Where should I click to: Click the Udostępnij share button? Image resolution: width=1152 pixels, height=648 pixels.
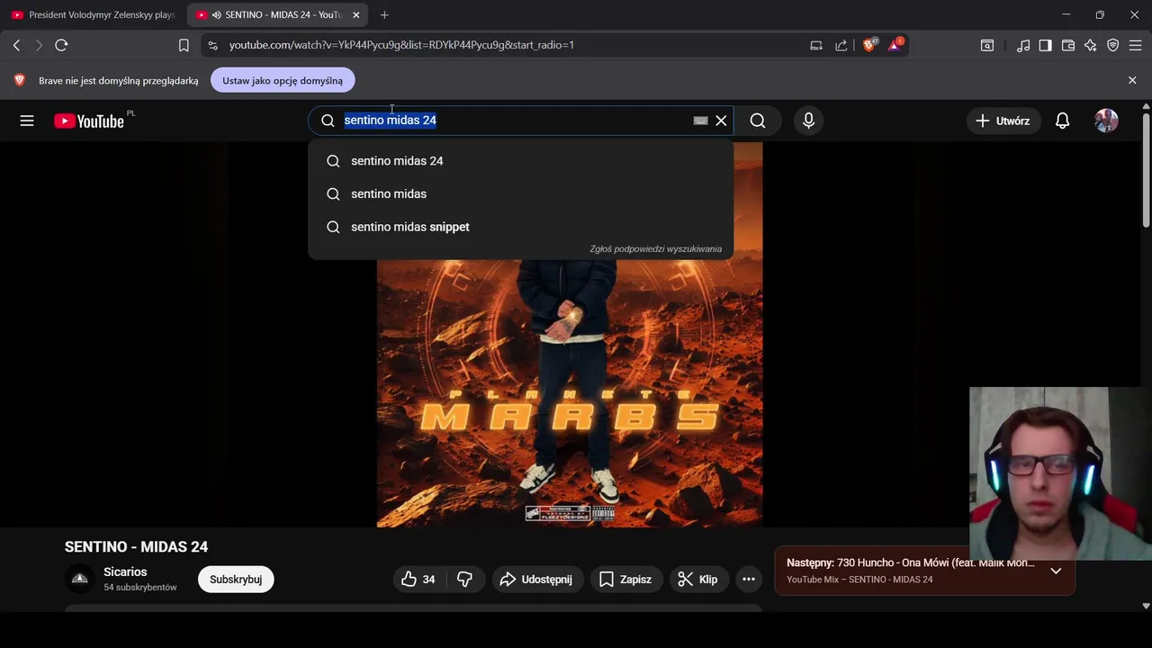pos(536,580)
